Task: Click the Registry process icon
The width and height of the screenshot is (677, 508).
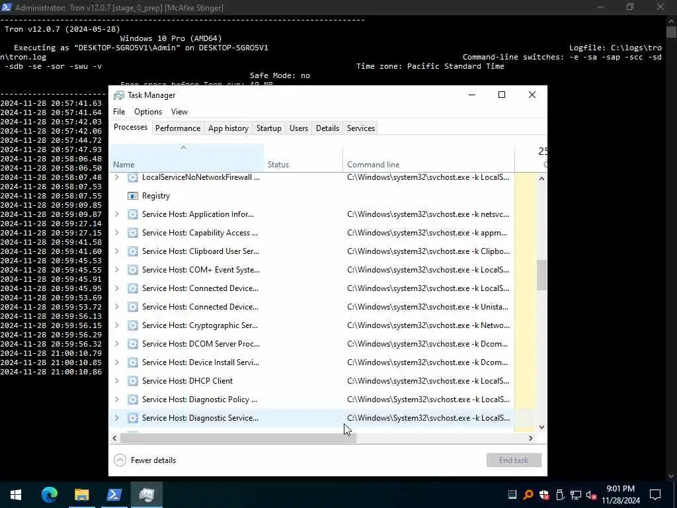Action: tap(132, 196)
